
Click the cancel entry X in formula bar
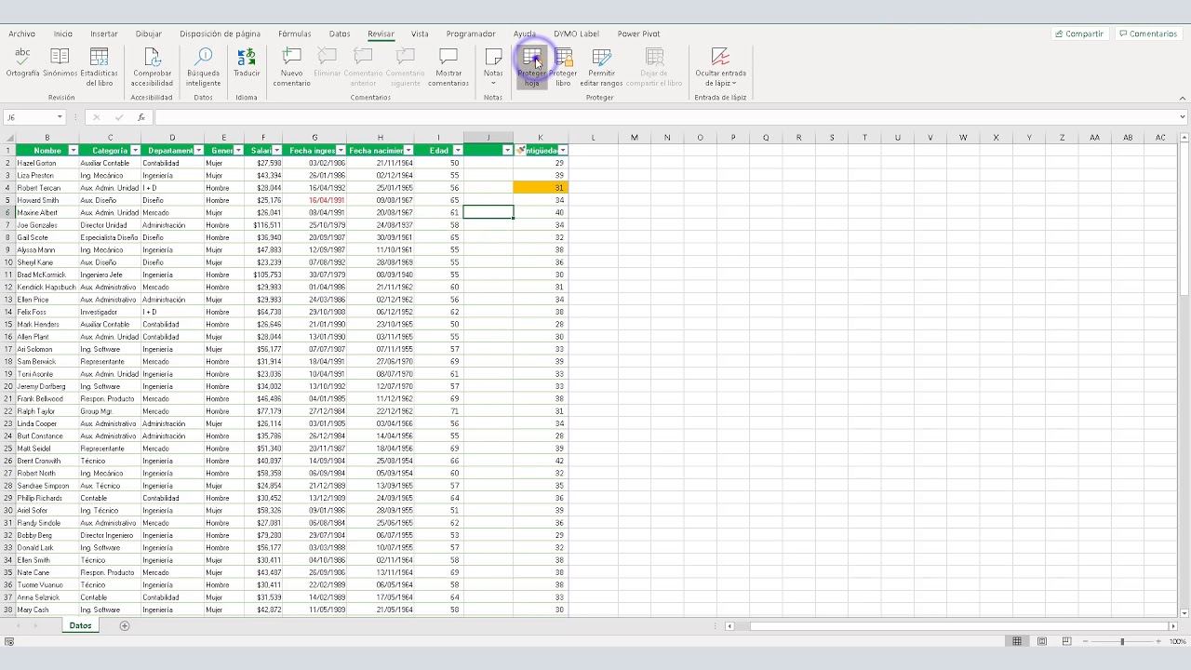click(x=96, y=117)
